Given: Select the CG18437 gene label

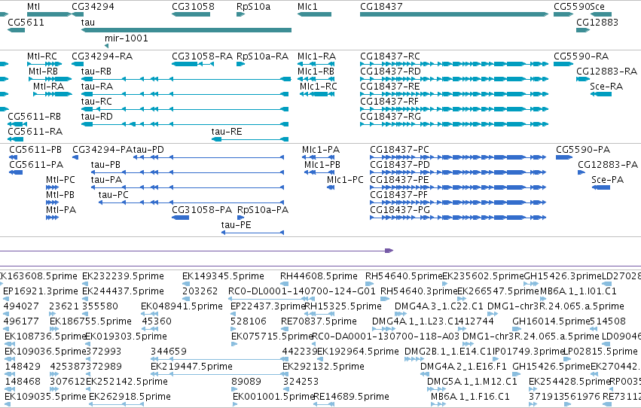Looking at the screenshot, I should click(x=381, y=7).
